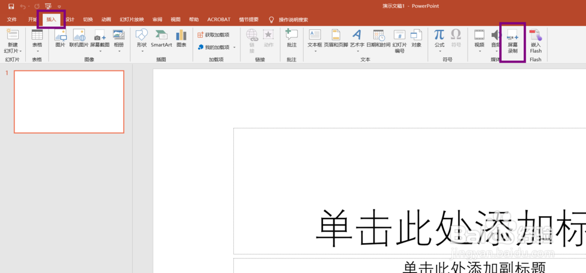Open Customize Quick Access Toolbar dropdown
The height and width of the screenshot is (273, 586).
[59, 6]
